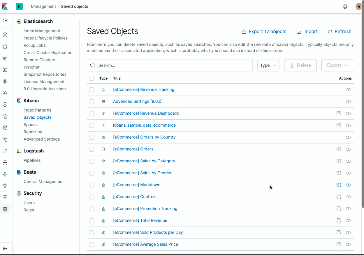This screenshot has width=364, height=255.
Task: Open Advanced Settings in Kibana section
Action: click(x=42, y=139)
